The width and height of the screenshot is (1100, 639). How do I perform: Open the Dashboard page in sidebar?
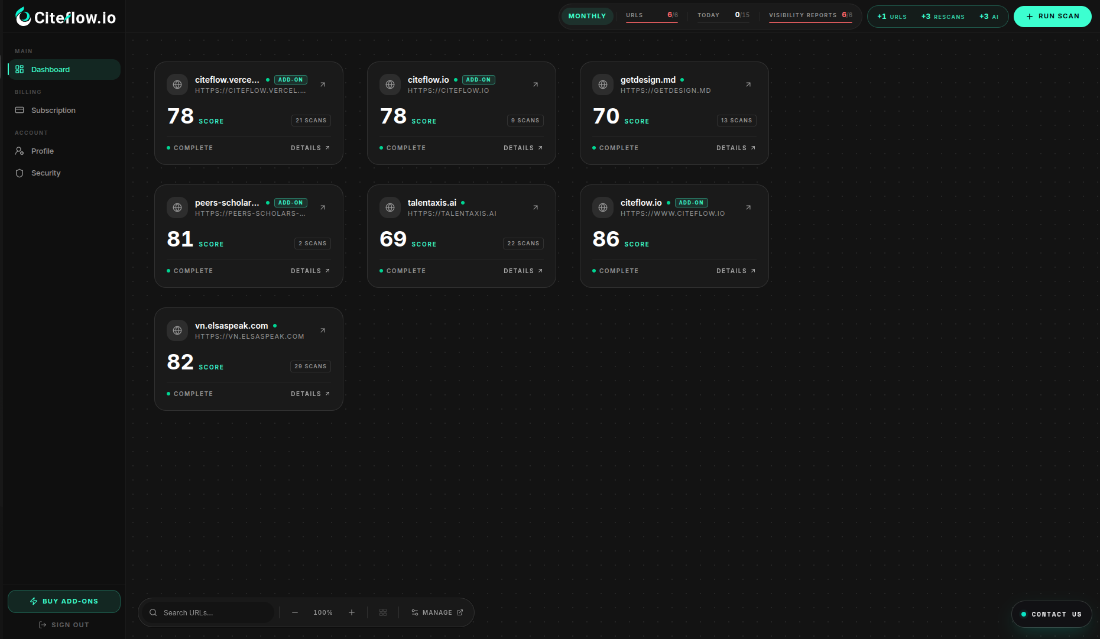(64, 69)
